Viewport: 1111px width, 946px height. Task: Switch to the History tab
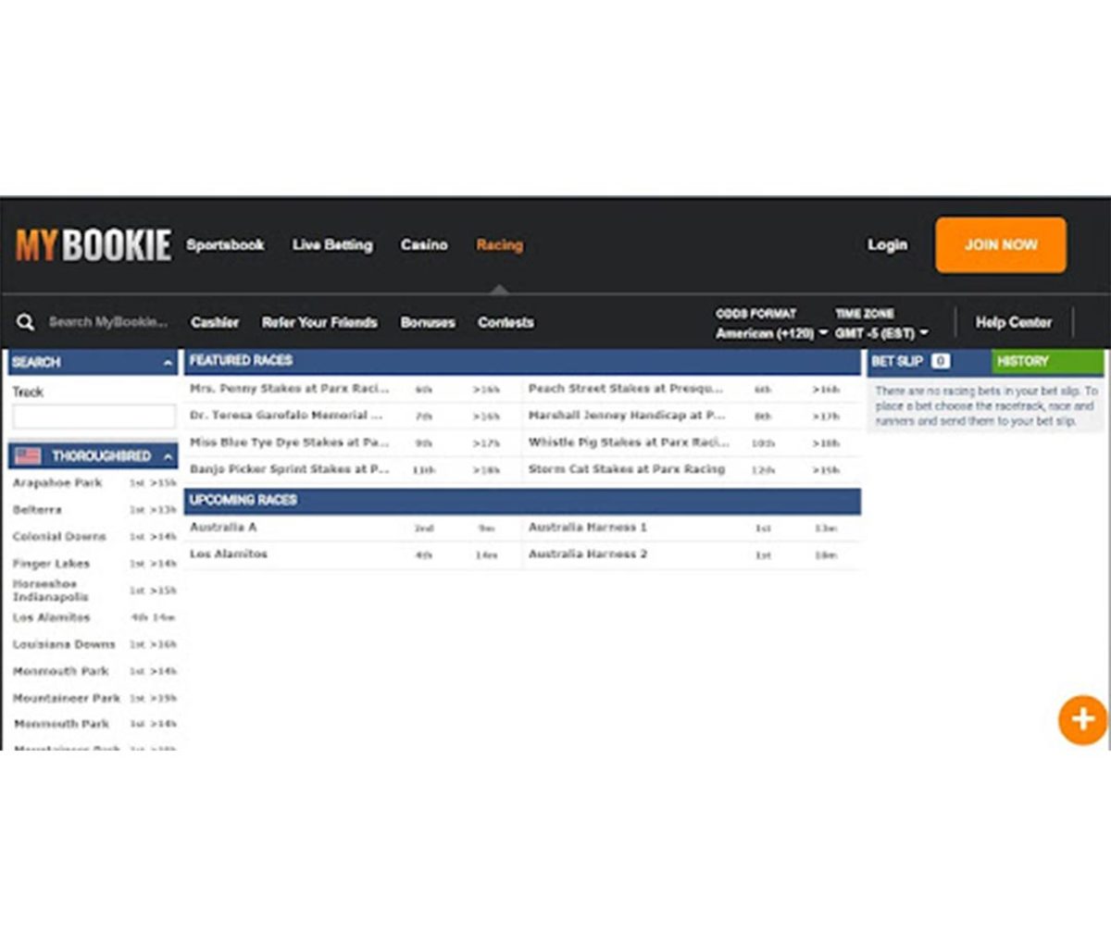coord(1048,361)
